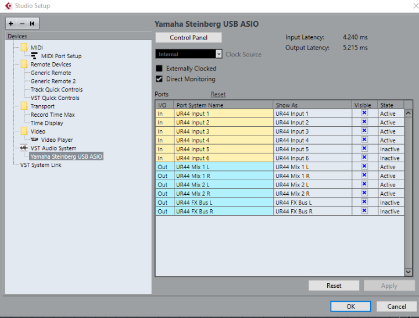This screenshot has height=318, width=419.
Task: Click the remove device minus icon
Action: click(x=22, y=23)
